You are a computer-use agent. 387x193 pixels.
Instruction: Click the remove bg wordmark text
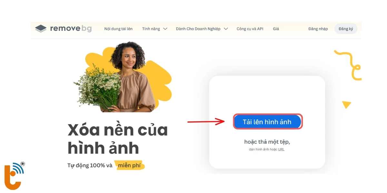coord(71,29)
